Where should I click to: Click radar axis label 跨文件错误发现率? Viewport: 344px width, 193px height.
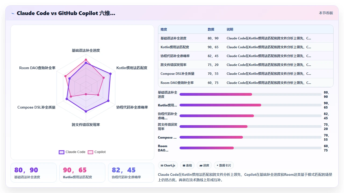(x=86, y=125)
